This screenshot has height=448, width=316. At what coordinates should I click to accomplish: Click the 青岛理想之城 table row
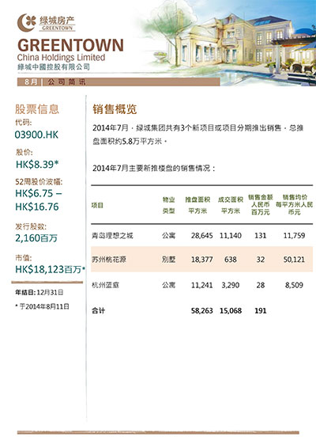202,236
